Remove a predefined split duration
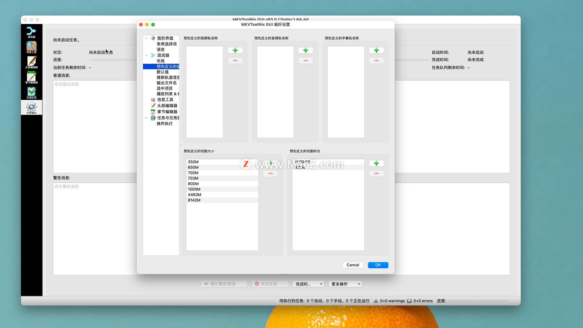583x328 pixels. pos(376,174)
